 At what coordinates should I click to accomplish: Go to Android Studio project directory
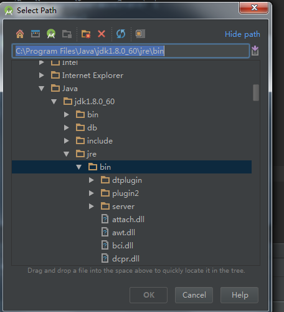click(x=51, y=34)
